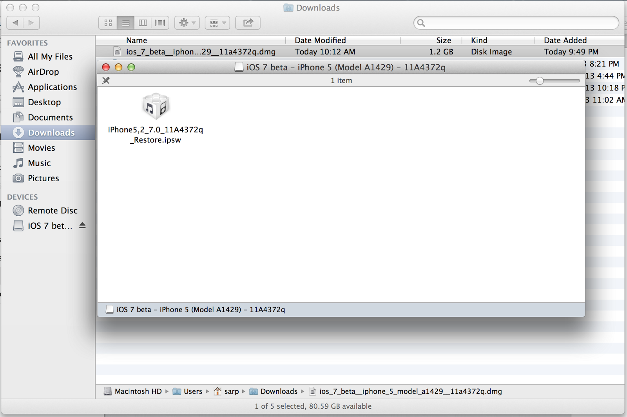Sort list by Date Modified column
Viewport: 627px width, 417px height.
343,40
